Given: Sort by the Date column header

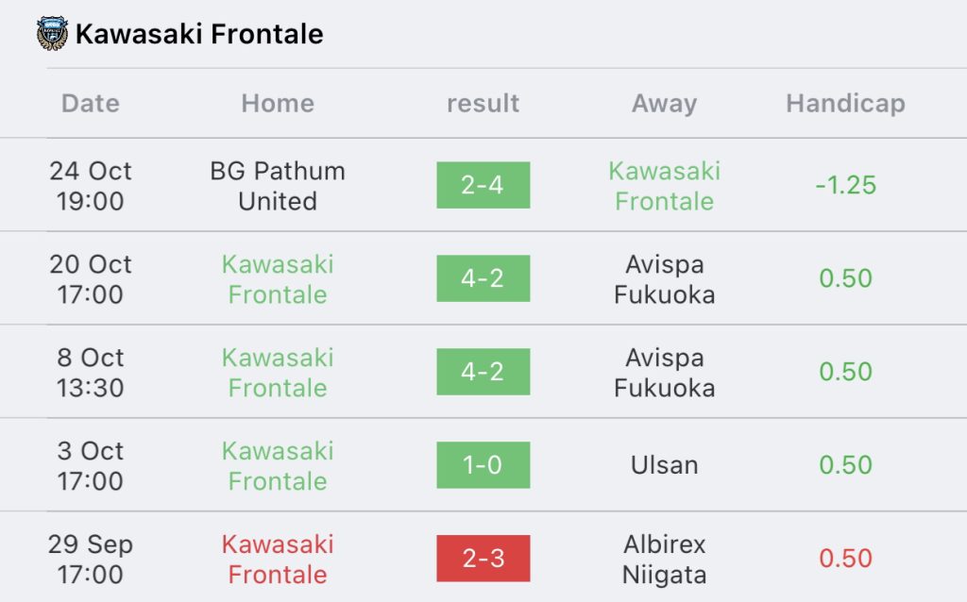Looking at the screenshot, I should (x=91, y=104).
